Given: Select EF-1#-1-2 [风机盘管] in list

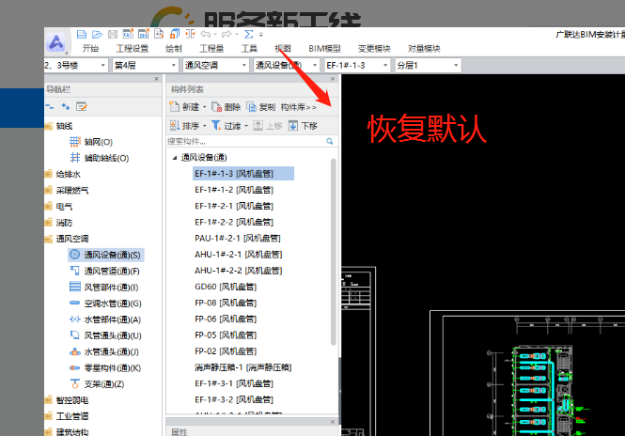Looking at the screenshot, I should [234, 190].
